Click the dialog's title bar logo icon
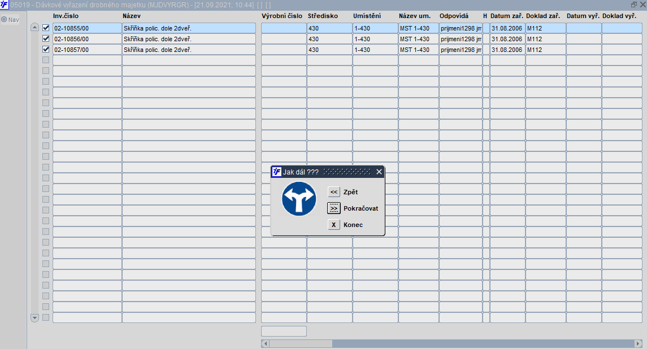The image size is (647, 349). tap(277, 172)
